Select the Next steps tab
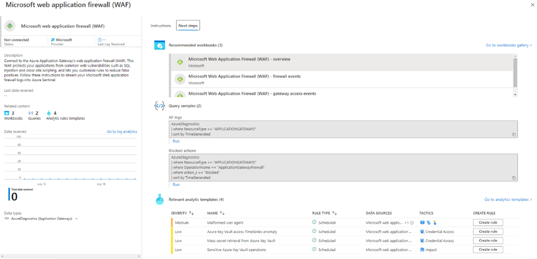This screenshot has height=259, width=537. click(x=188, y=25)
